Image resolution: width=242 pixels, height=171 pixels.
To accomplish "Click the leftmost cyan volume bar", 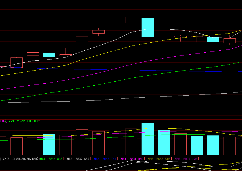I will coord(49,145).
